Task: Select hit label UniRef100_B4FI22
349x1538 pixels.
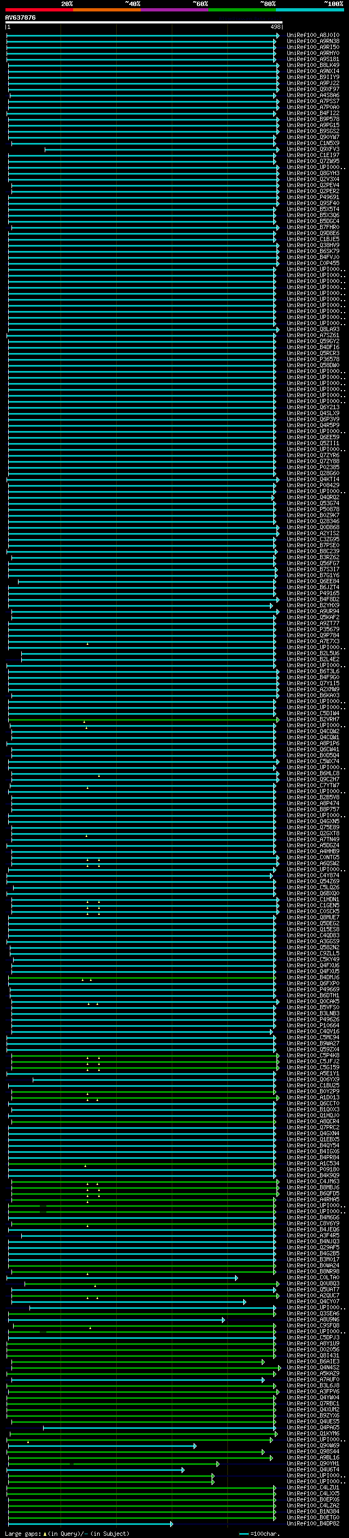Action: pyautogui.click(x=313, y=113)
